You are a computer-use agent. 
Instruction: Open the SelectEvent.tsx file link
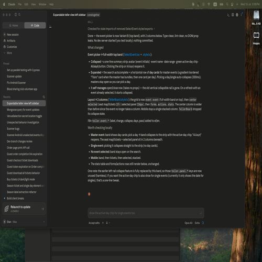click(x=132, y=54)
